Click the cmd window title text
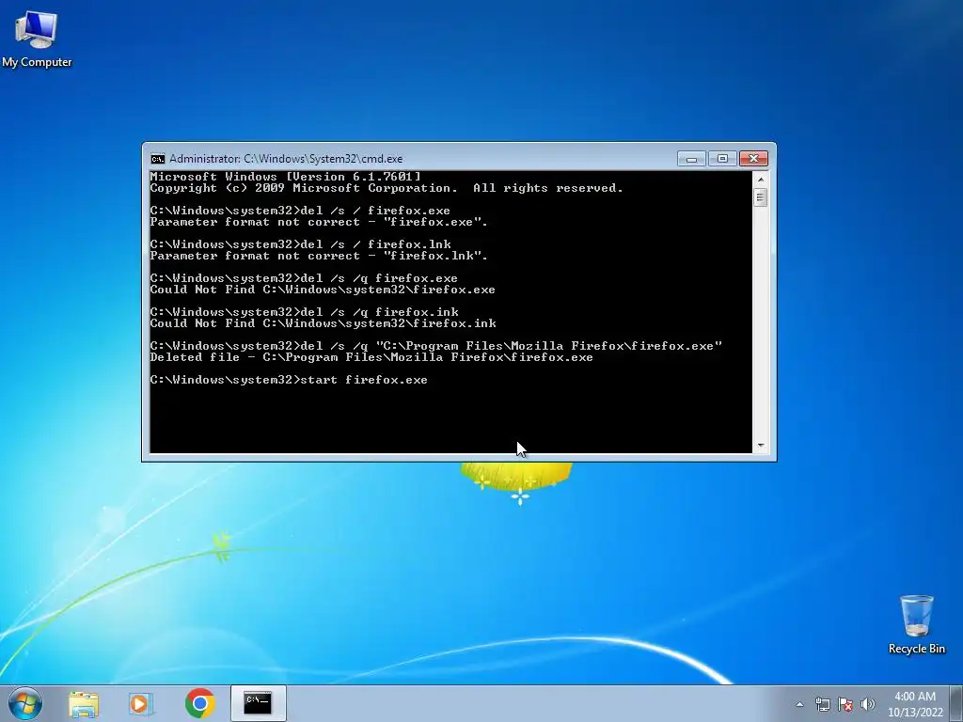 [286, 159]
